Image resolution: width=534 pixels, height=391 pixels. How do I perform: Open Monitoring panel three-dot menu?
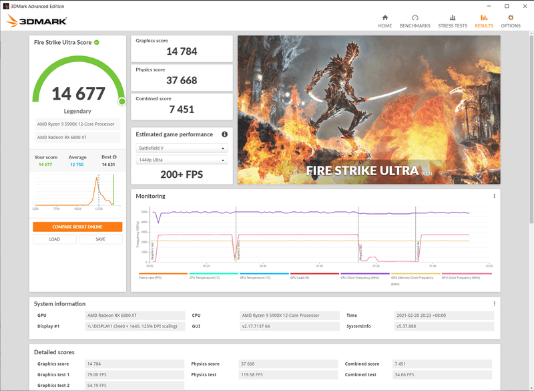pyautogui.click(x=494, y=196)
